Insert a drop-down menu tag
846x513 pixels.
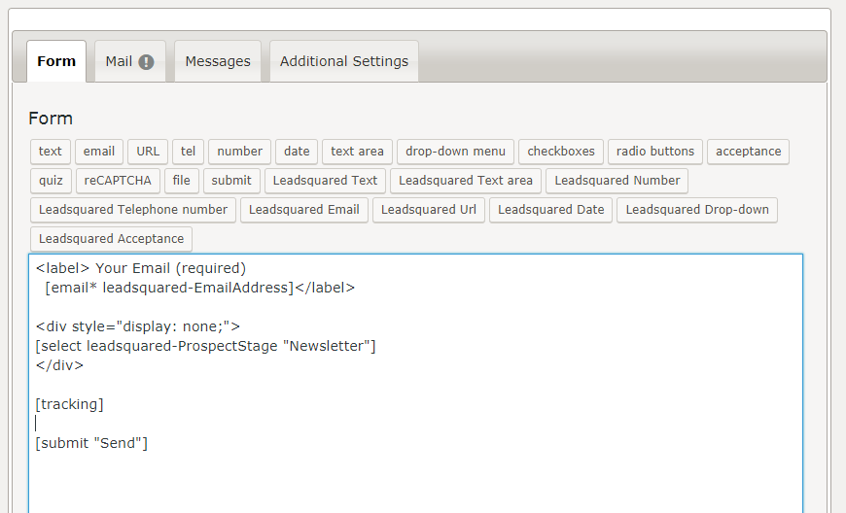point(455,152)
